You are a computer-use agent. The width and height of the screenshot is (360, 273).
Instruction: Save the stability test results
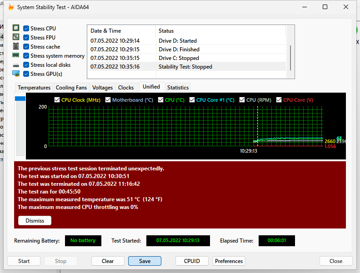pyautogui.click(x=145, y=261)
